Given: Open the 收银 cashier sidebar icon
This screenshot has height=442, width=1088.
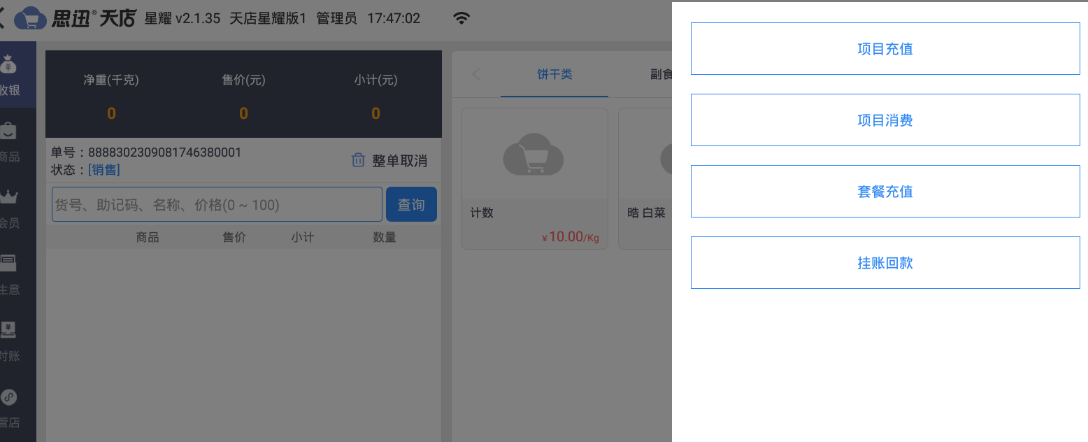Looking at the screenshot, I should (9, 65).
